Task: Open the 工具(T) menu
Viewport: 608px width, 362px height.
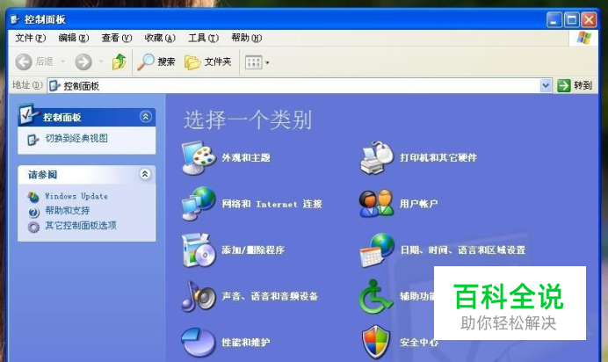Action: click(203, 38)
